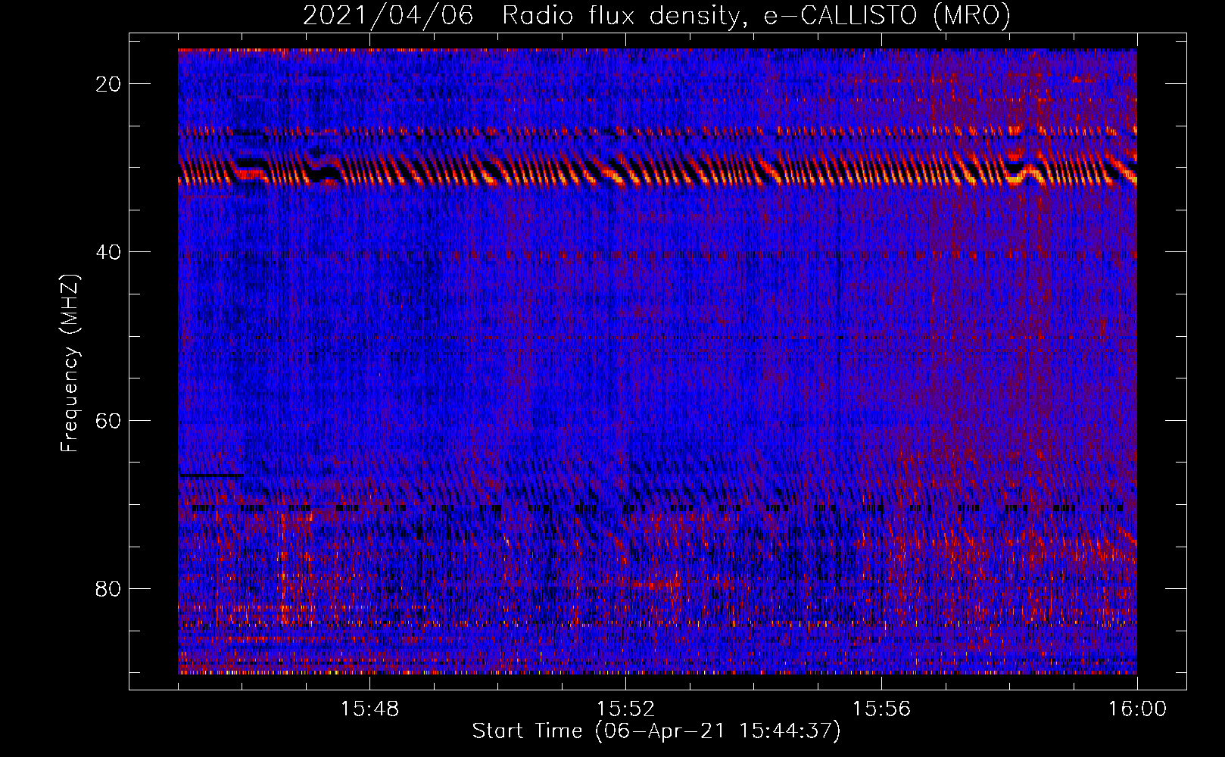
Task: Click the dashed black line near 70 MHz
Action: (657, 508)
